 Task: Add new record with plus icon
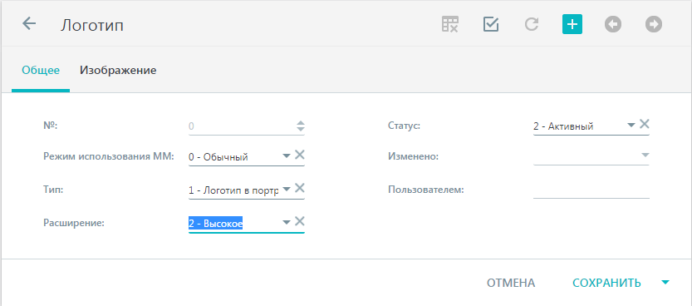click(572, 24)
